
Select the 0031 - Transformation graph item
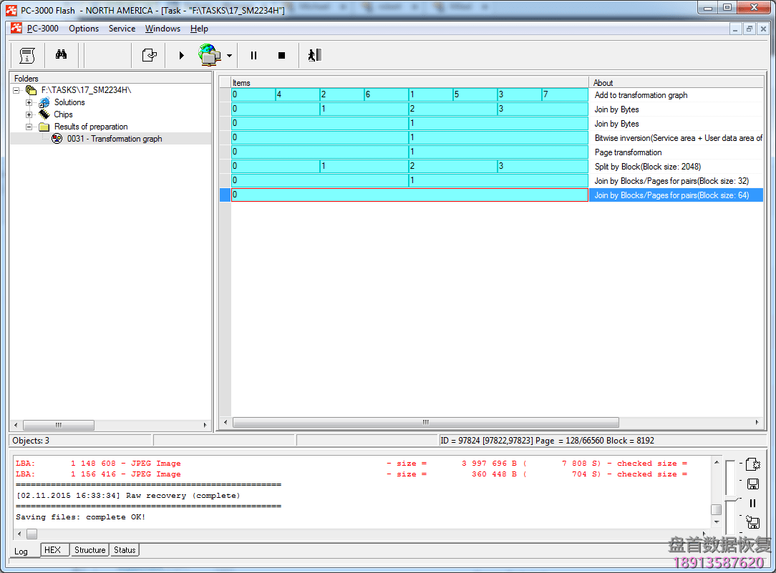pos(115,139)
